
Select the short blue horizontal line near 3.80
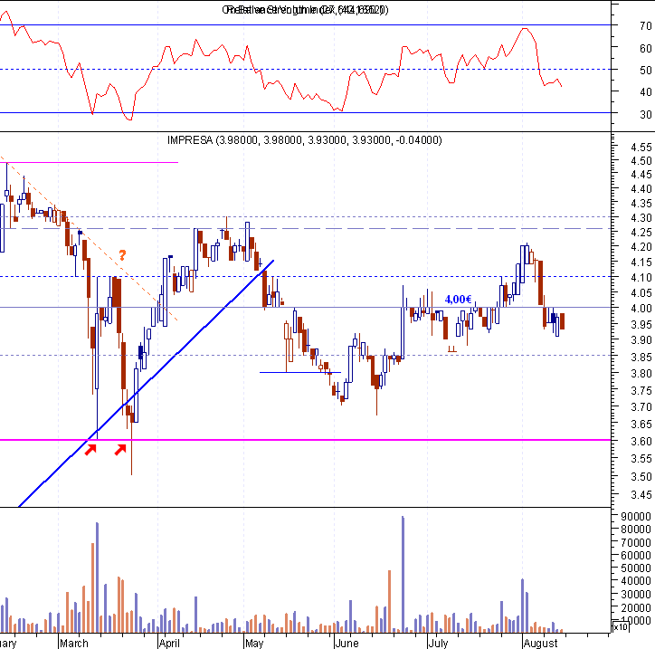coord(300,372)
